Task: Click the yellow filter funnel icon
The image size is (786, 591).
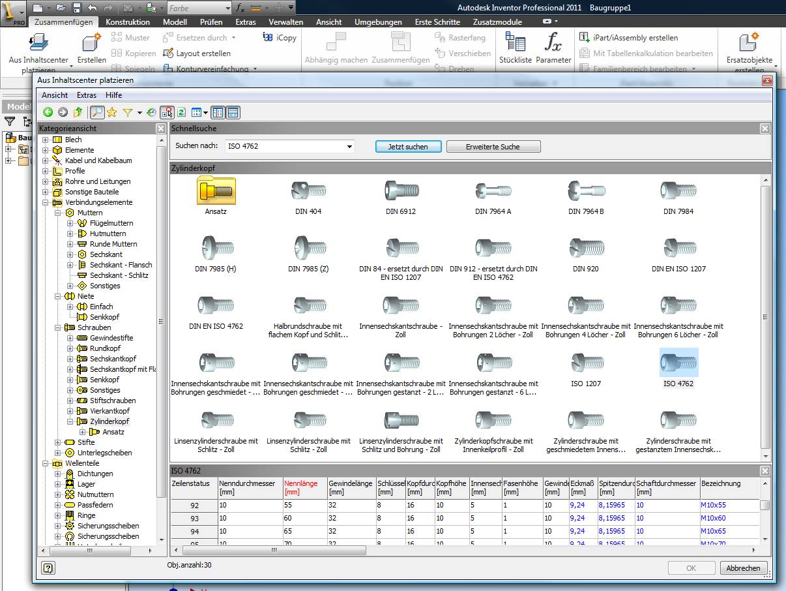Action: pos(128,112)
